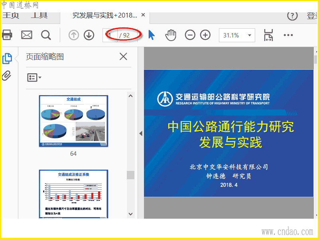Click the fit page width icon

[268, 35]
